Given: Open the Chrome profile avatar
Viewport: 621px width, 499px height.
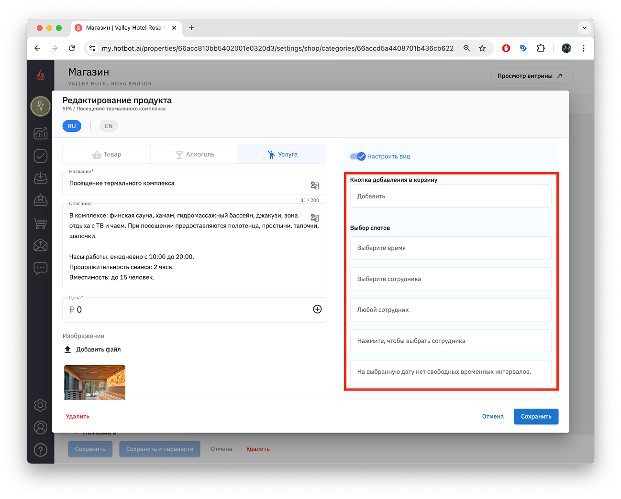Looking at the screenshot, I should [x=566, y=48].
